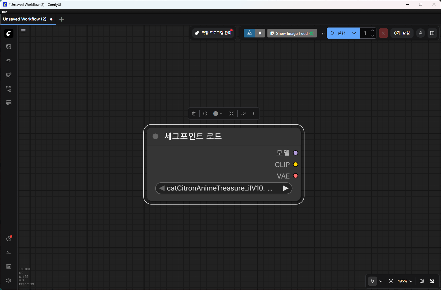Choose the select cursor mode
The height and width of the screenshot is (290, 441).
pyautogui.click(x=373, y=281)
